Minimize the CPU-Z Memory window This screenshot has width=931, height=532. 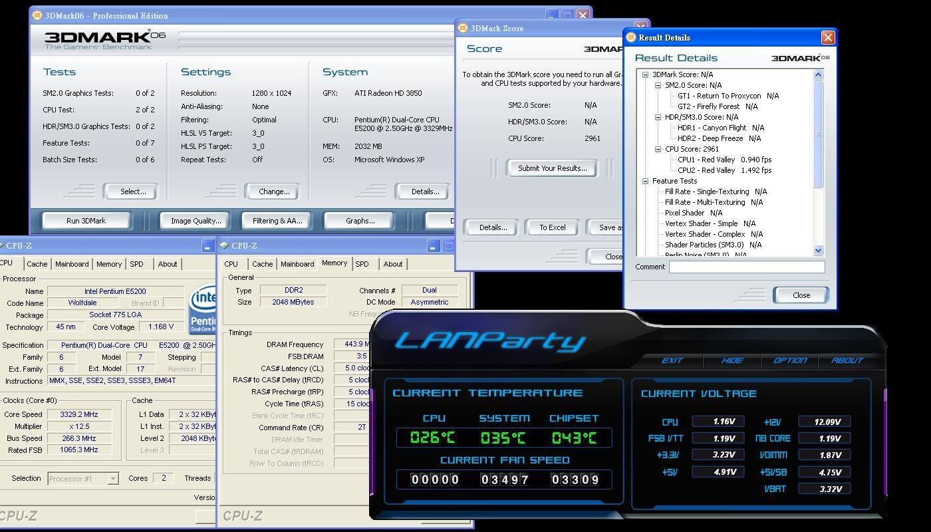[x=433, y=246]
